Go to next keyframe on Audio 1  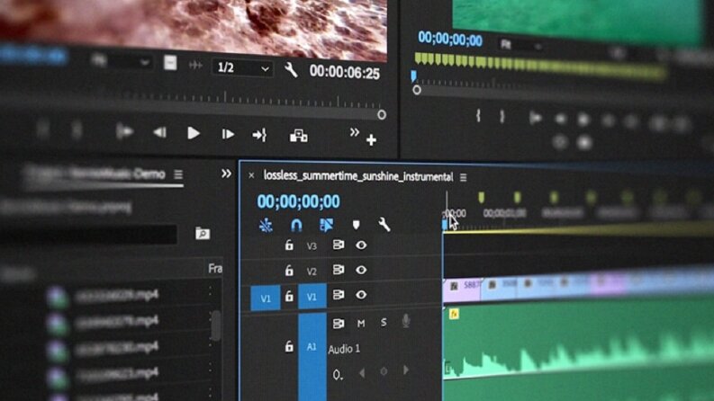point(406,370)
